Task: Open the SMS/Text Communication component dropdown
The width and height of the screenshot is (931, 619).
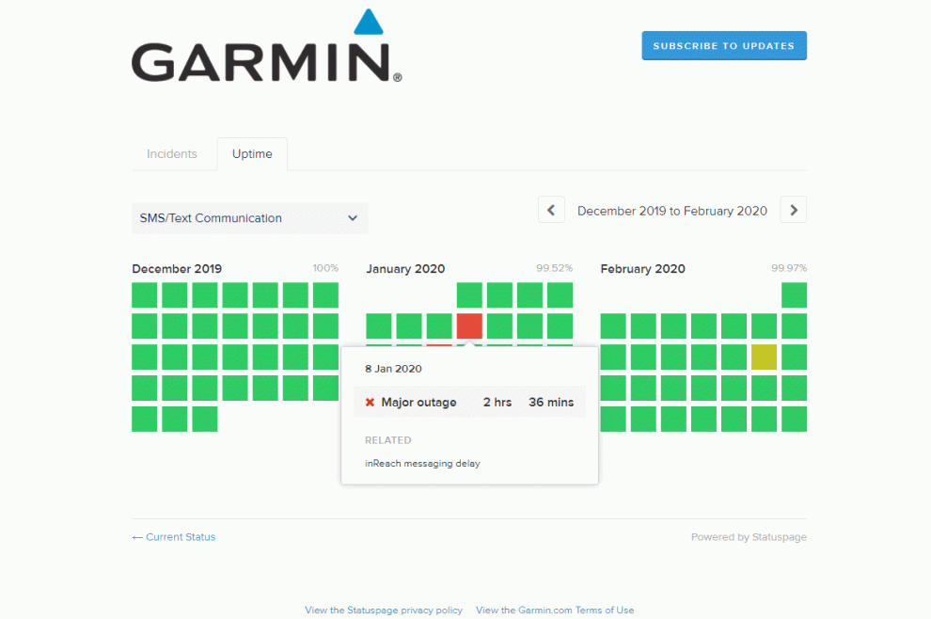Action: pyautogui.click(x=250, y=218)
